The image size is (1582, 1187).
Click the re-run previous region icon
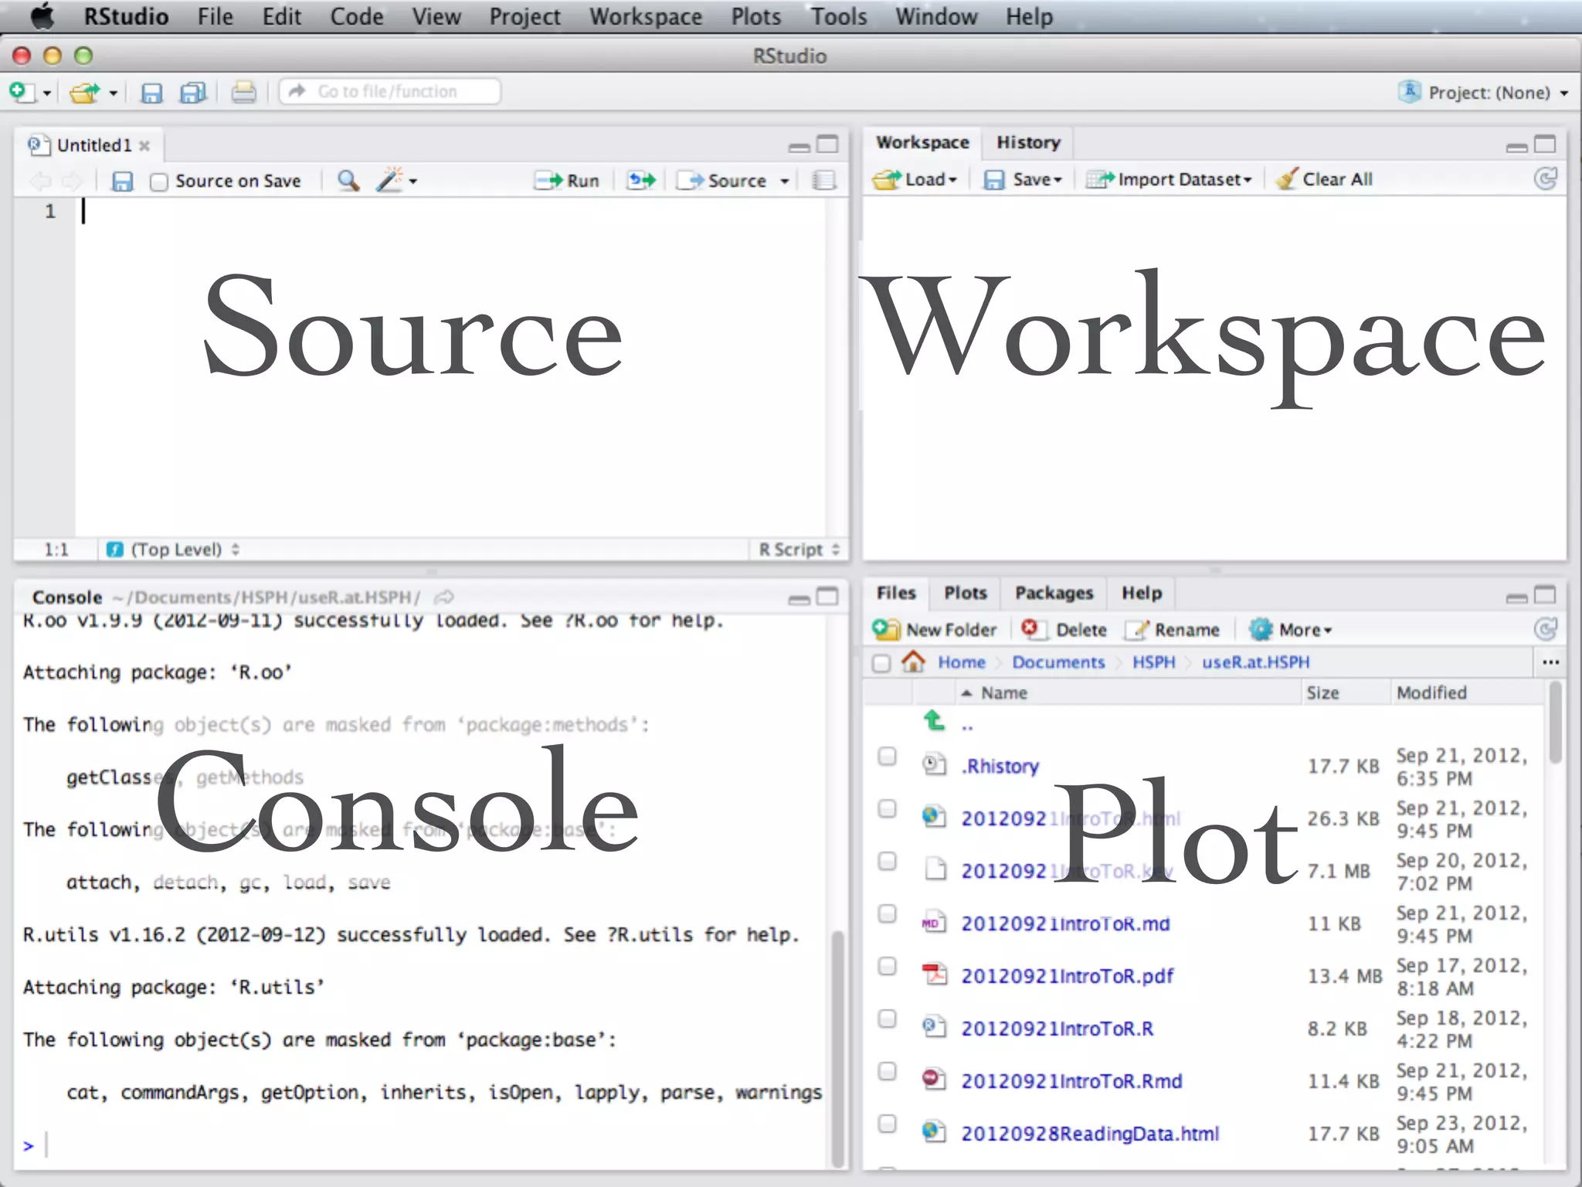tap(641, 181)
